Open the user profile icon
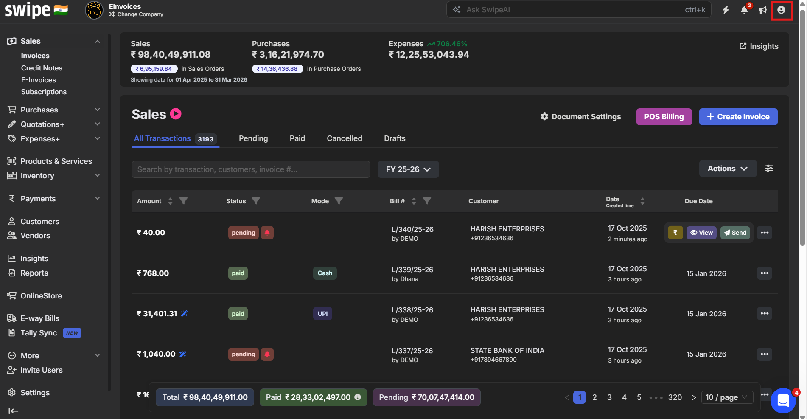 click(x=781, y=10)
